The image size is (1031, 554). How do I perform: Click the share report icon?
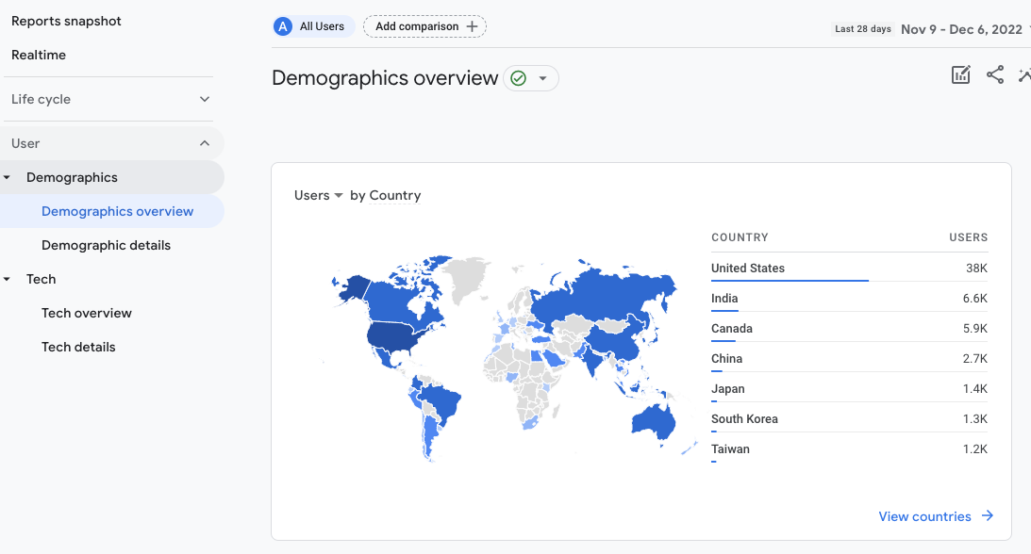coord(995,75)
